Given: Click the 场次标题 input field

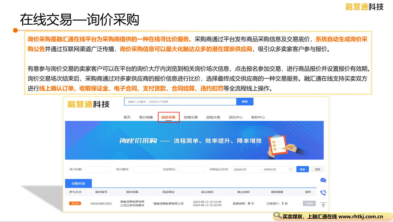Looking at the screenshot, I should click(x=98, y=169).
